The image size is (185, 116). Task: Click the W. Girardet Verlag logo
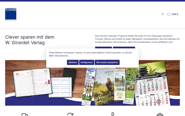tap(11, 14)
